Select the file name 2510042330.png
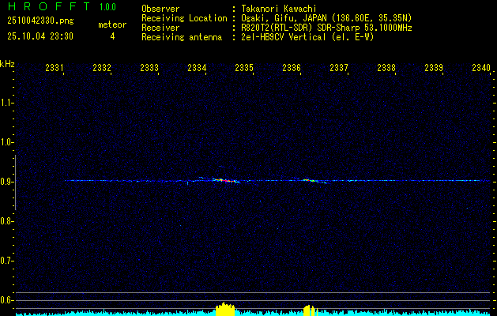The image size is (497, 316). click(x=40, y=21)
